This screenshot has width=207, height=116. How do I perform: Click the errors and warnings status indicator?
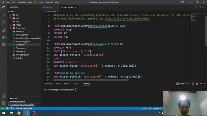10,108
